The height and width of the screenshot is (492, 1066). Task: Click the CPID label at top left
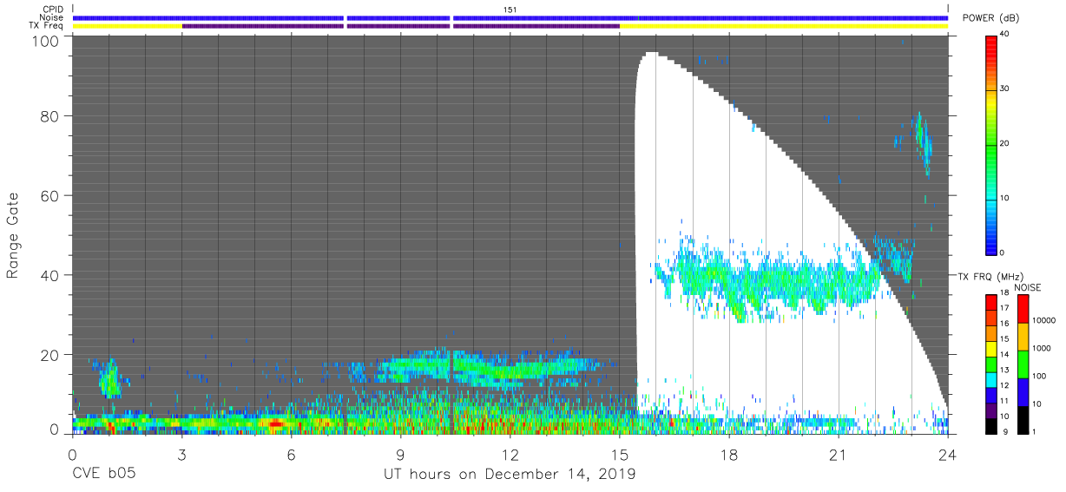[x=54, y=10]
